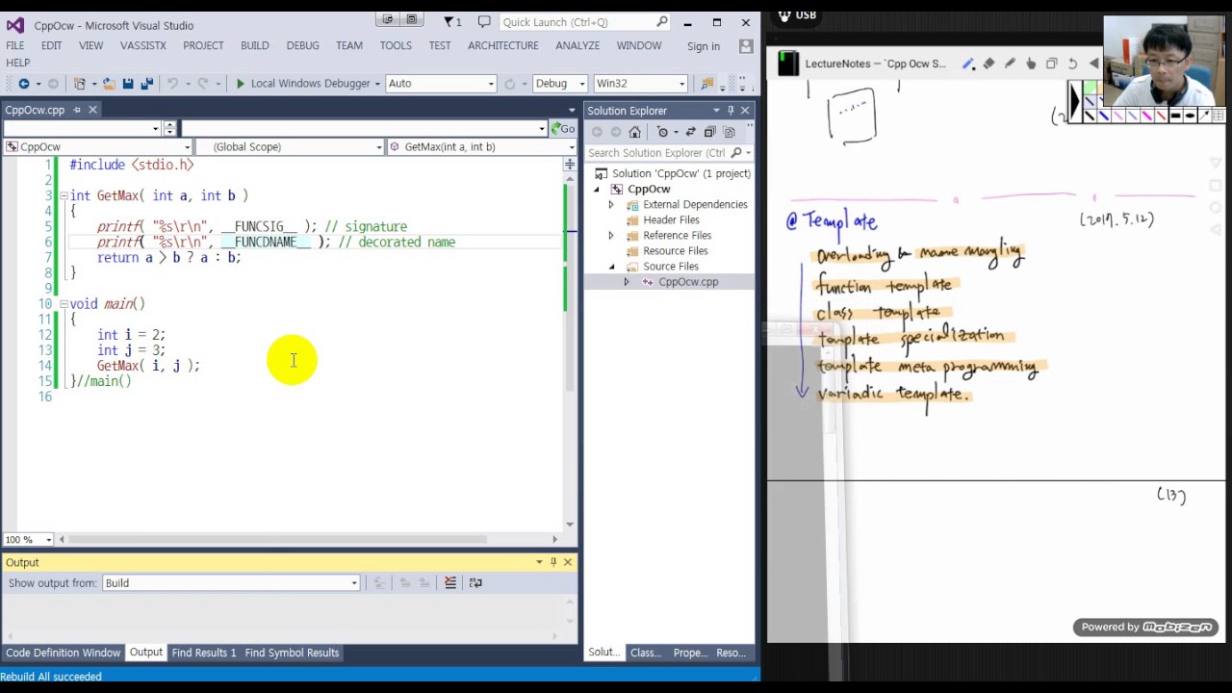Select magenta pen color swatch in LectureNotes
Screen dimensions: 1232x693
click(x=1146, y=115)
